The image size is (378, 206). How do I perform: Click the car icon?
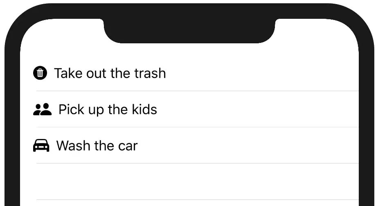pyautogui.click(x=41, y=145)
